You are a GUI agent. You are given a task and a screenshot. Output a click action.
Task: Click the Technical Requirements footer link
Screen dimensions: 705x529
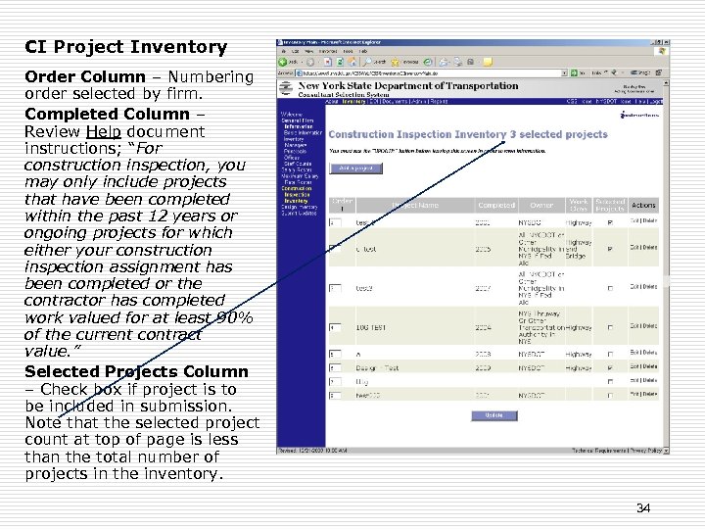click(x=599, y=451)
